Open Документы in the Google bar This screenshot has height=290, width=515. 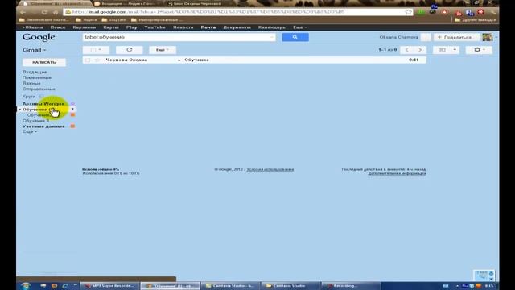(x=237, y=27)
